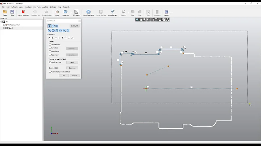The image size is (261, 146).
Task: Enable the Tolerances checkbox
Action: 50,55
